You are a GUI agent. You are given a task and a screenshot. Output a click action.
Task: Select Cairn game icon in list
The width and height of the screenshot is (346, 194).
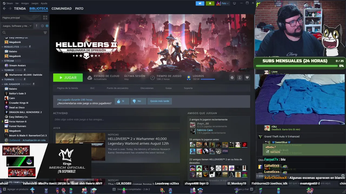coord(6,98)
